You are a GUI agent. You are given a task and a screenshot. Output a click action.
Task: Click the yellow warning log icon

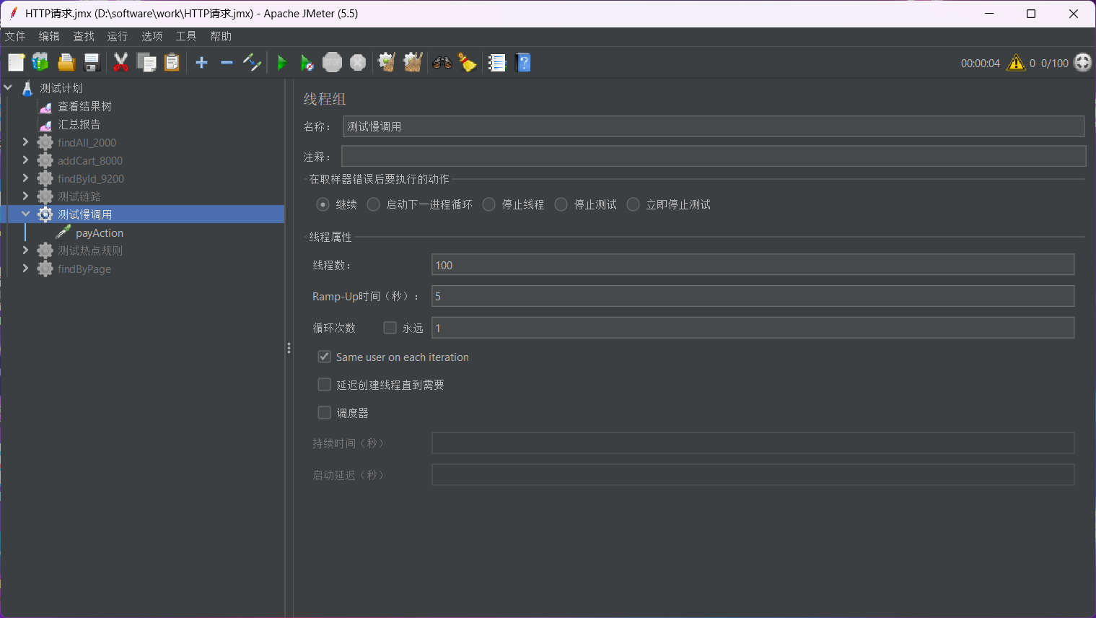(x=1016, y=64)
